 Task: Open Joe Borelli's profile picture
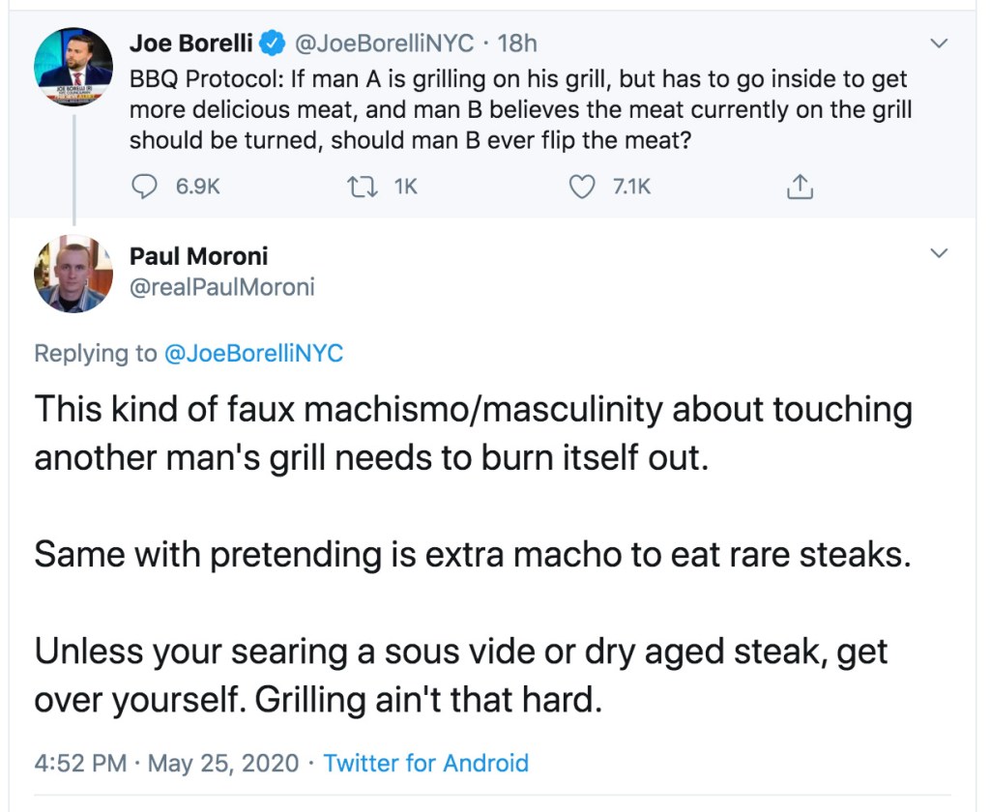click(73, 67)
